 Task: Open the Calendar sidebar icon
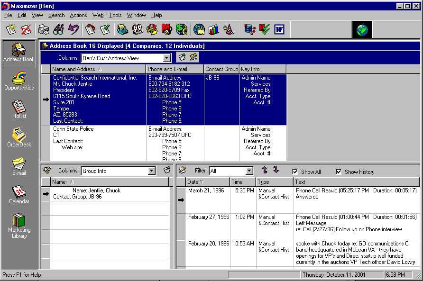click(x=19, y=195)
